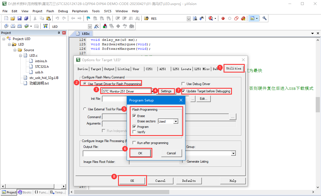Start the debug session with the magnifier icon

click(210, 18)
